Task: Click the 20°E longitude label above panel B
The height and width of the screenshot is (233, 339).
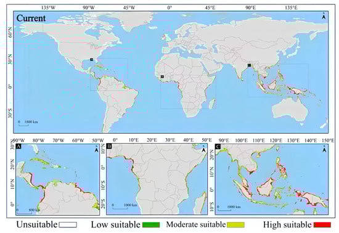Action: (x=152, y=140)
